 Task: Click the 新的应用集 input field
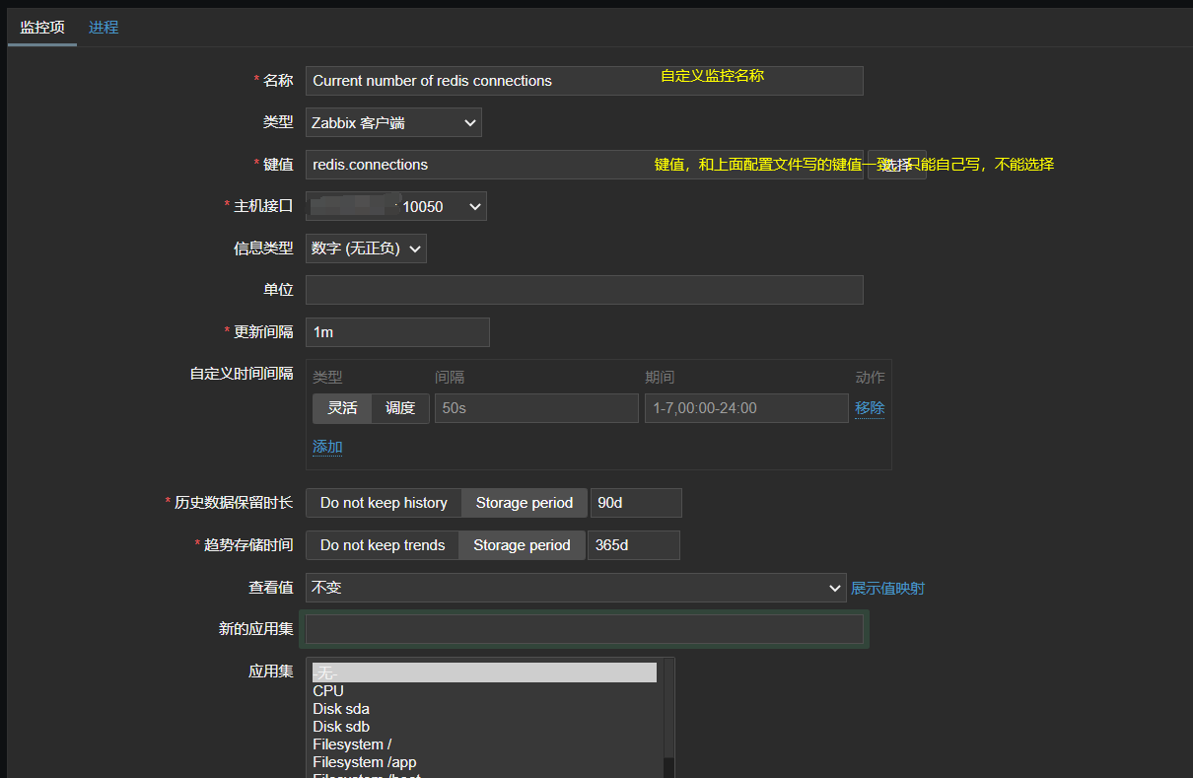[x=585, y=629]
